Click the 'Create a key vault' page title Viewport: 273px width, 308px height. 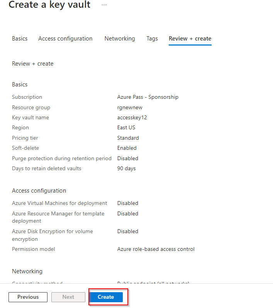tap(49, 5)
